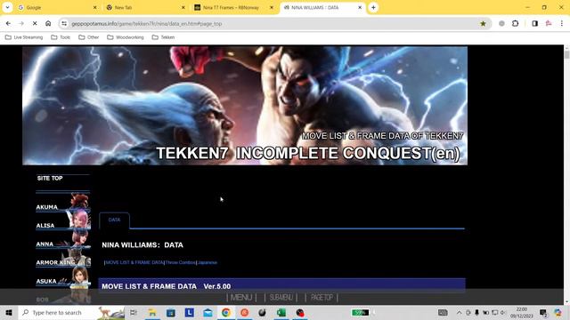This screenshot has width=570, height=320.
Task: Click the DATA page tab
Action: click(x=114, y=220)
